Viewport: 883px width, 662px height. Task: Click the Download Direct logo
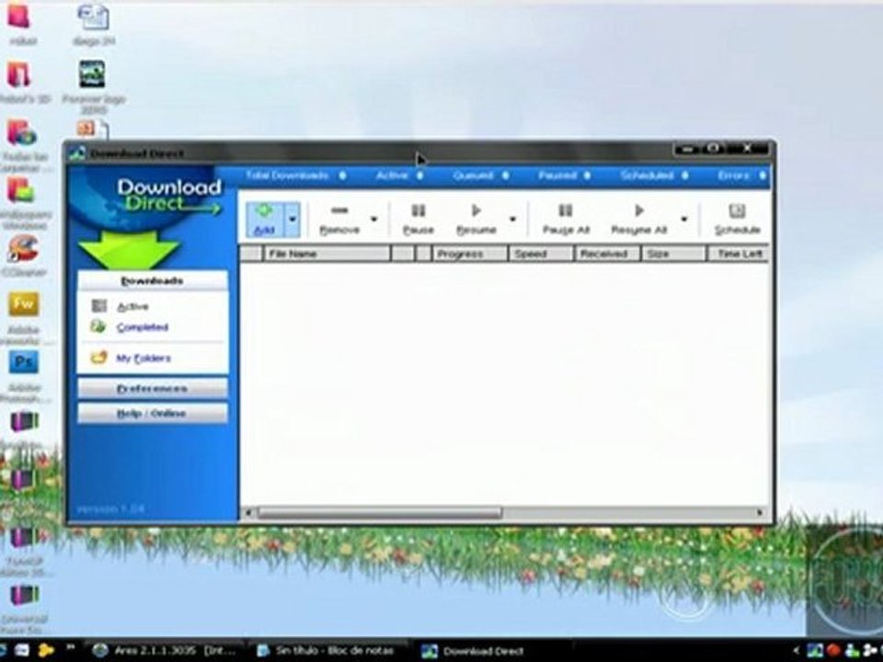pos(169,196)
